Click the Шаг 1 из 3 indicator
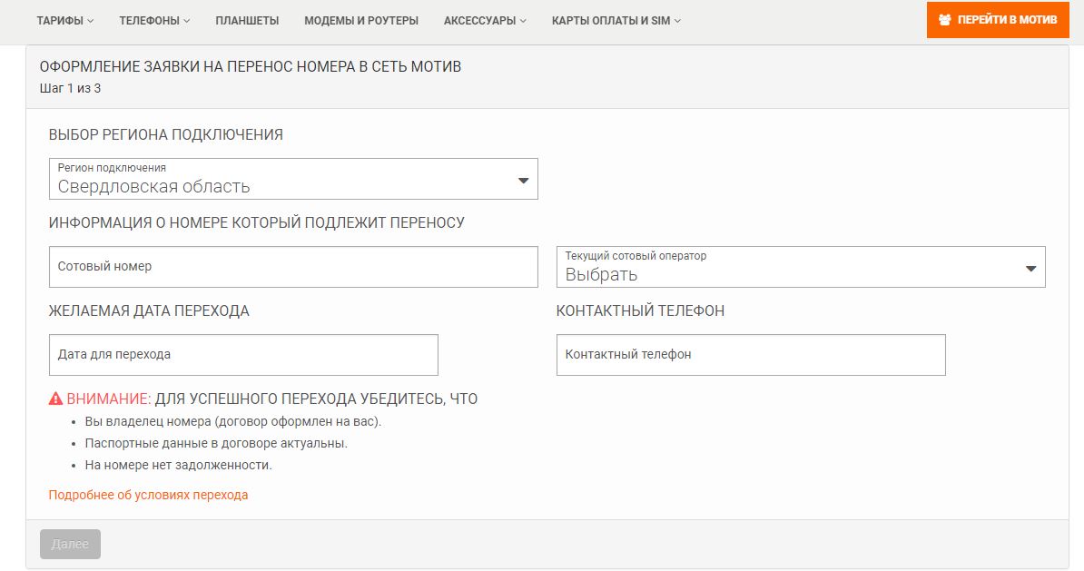The width and height of the screenshot is (1084, 571). tap(70, 88)
